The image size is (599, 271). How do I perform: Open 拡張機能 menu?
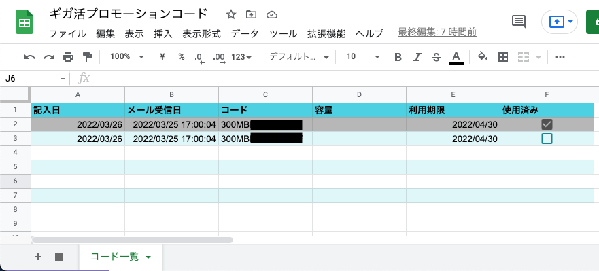(326, 33)
